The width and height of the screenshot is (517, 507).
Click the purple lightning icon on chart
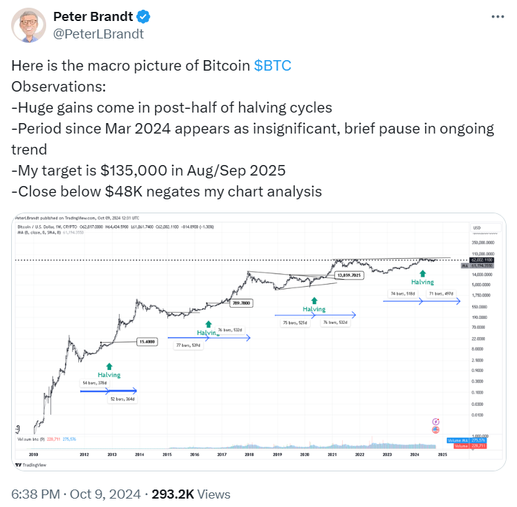point(436,422)
